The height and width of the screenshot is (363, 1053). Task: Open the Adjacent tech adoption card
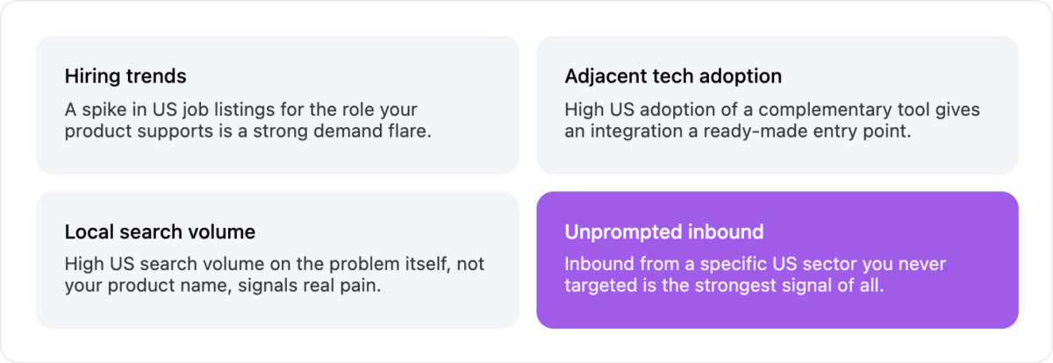click(777, 104)
